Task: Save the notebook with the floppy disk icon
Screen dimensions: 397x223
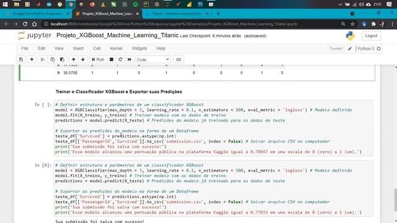Action: pyautogui.click(x=21, y=59)
